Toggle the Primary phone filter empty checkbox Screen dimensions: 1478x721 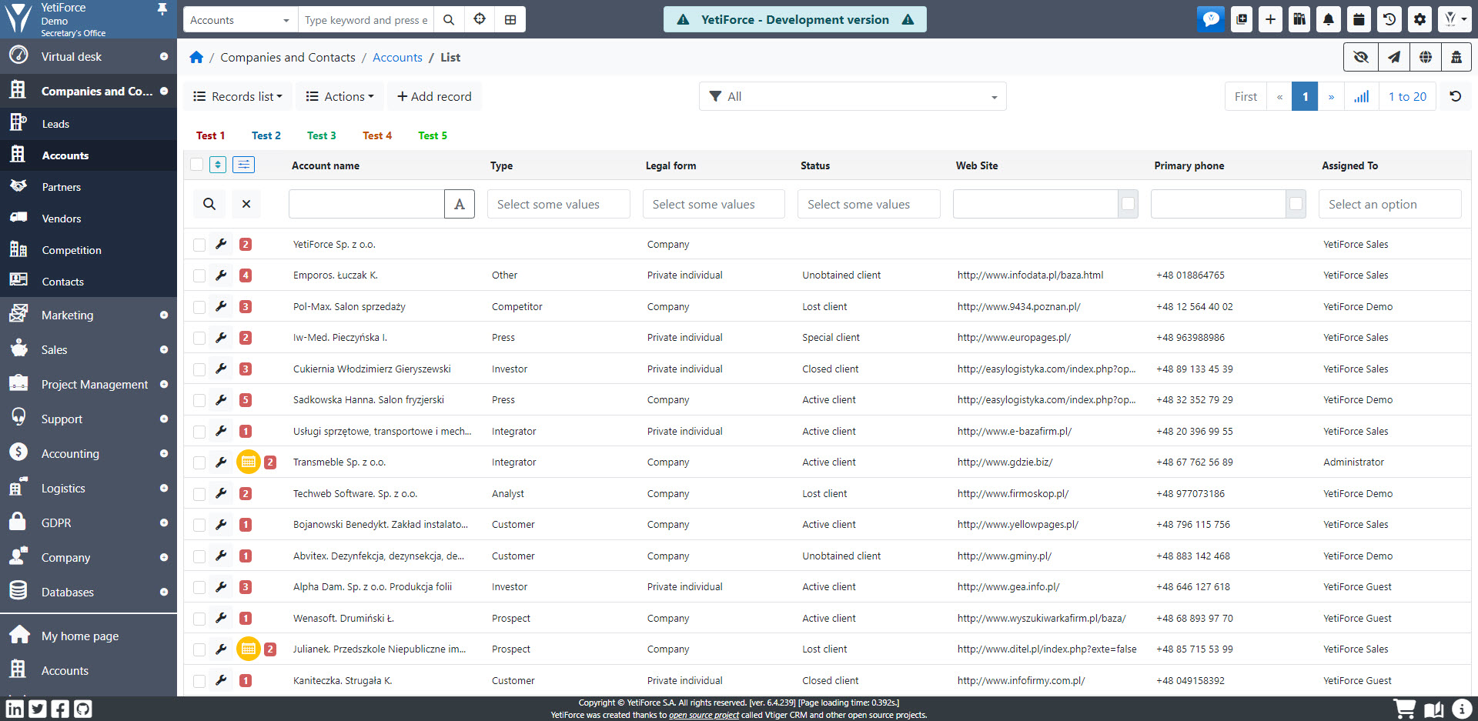click(1296, 204)
